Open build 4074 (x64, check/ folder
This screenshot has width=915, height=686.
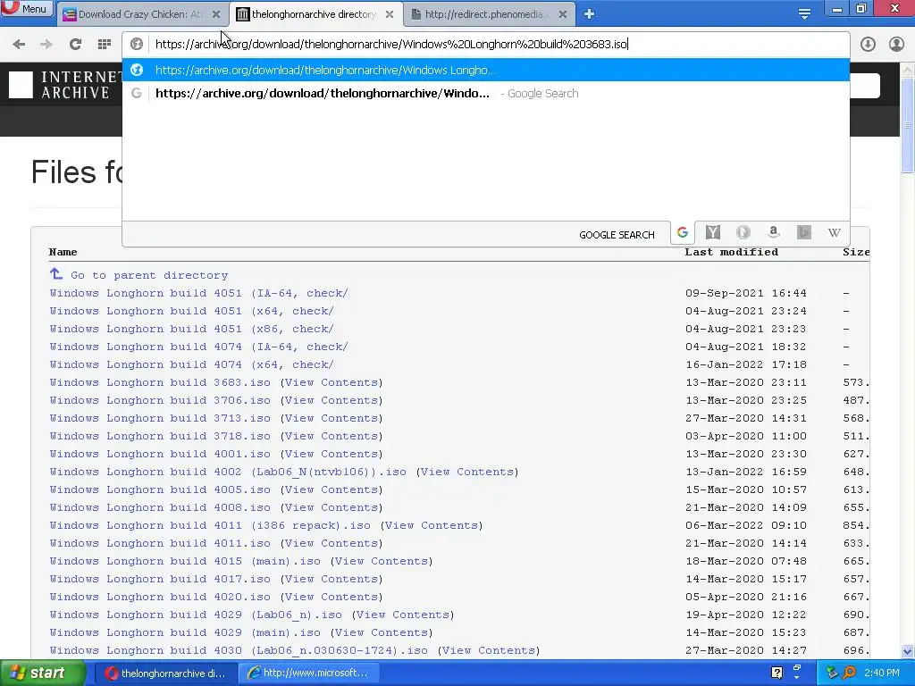[191, 364]
